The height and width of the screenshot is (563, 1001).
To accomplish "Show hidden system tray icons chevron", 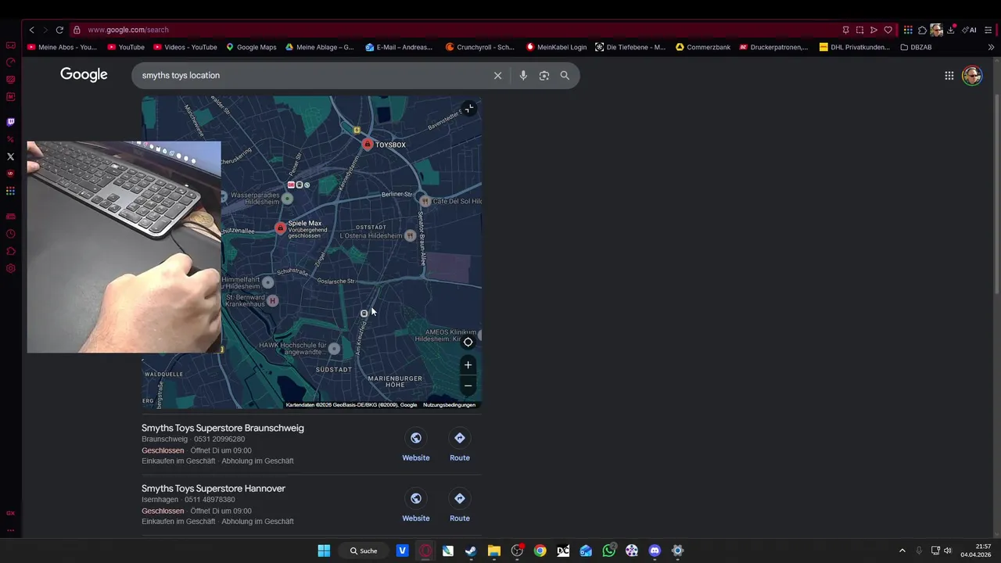I will (x=902, y=550).
